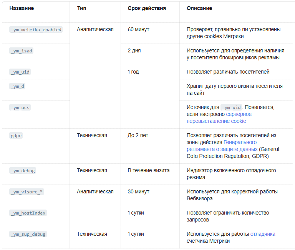Click the Описание column header
Viewport: 295px width, 250px height.
pyautogui.click(x=199, y=8)
